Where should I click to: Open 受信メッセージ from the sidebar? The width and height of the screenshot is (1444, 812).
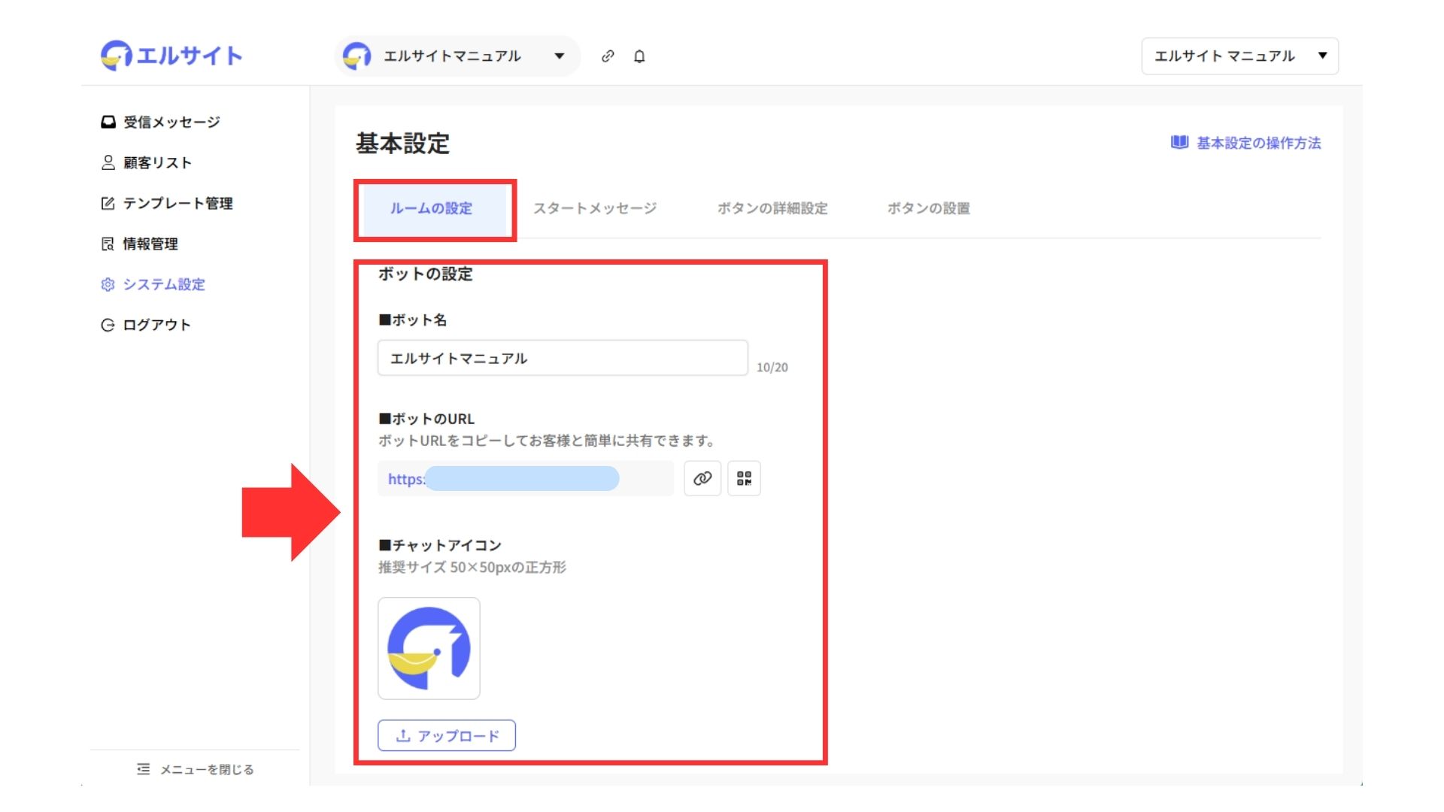pyautogui.click(x=171, y=122)
